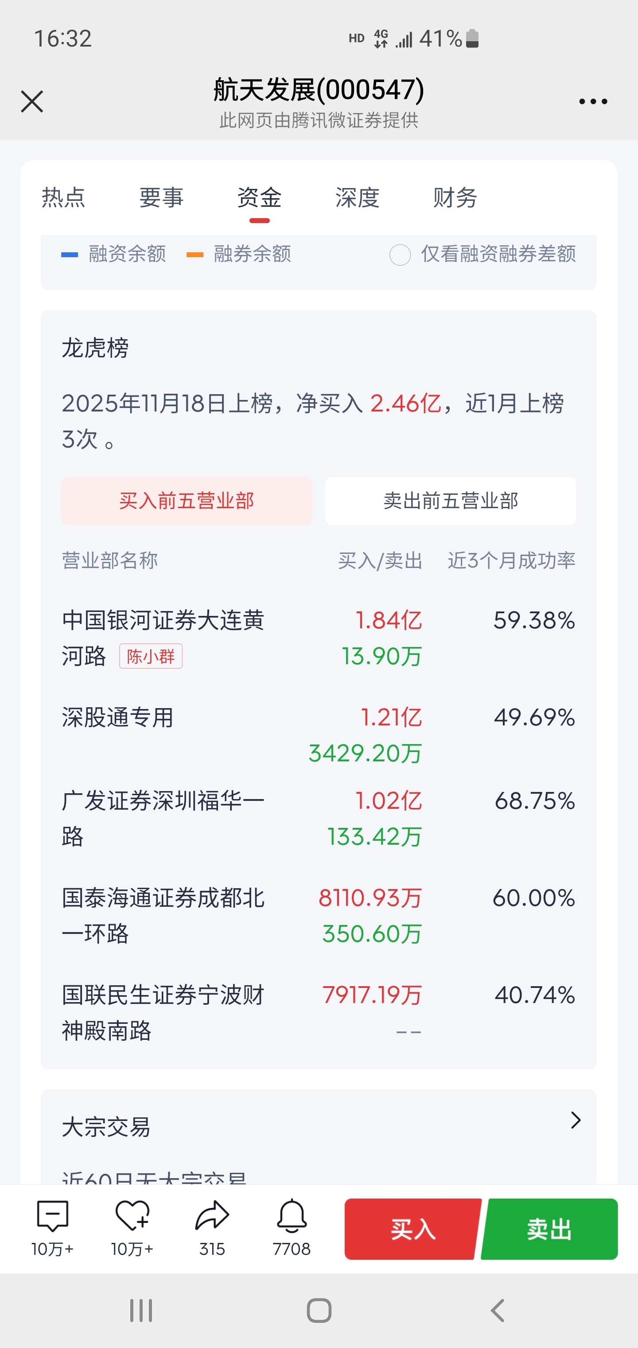Open the three-dot more menu
The width and height of the screenshot is (638, 1348).
(593, 102)
